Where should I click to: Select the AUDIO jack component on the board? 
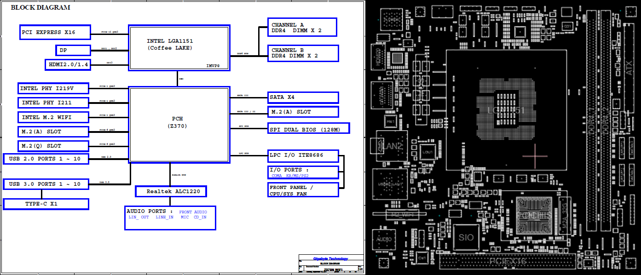tap(384, 240)
